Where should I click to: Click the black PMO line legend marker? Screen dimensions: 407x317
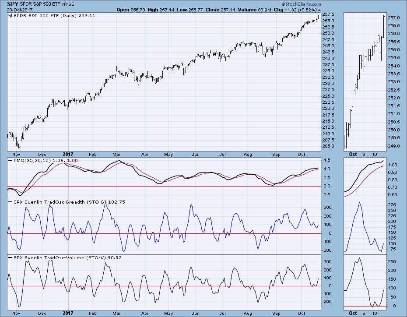10,160
